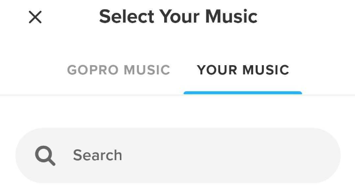Choose the grayed-out GOPRO MUSIC label
The height and width of the screenshot is (194, 355).
click(x=119, y=70)
